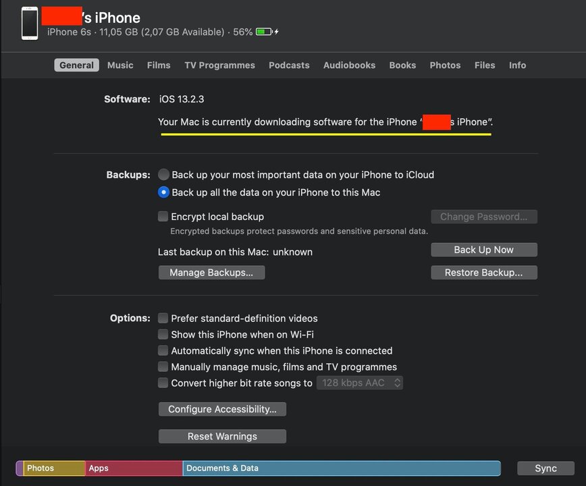Open the Photos tab
This screenshot has width=586, height=486.
pos(445,65)
